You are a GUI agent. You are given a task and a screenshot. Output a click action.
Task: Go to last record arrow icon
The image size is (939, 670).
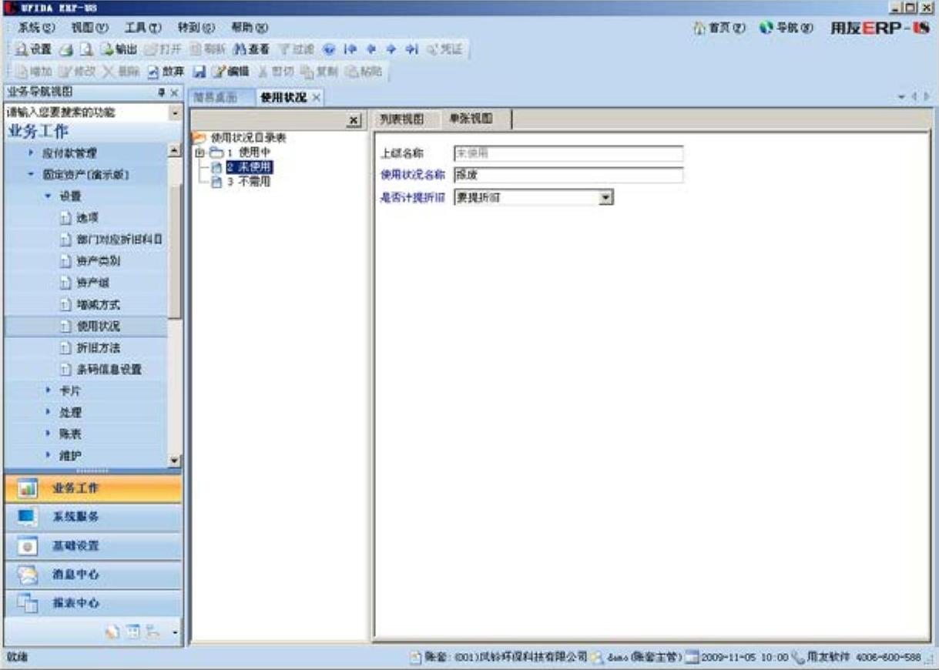pos(411,49)
